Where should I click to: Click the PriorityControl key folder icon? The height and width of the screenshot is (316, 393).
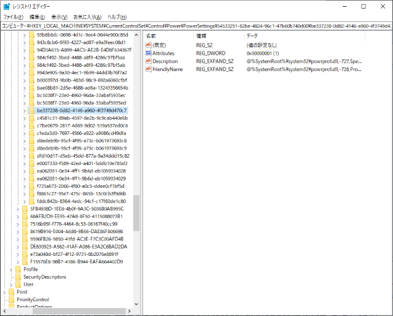pos(11,299)
